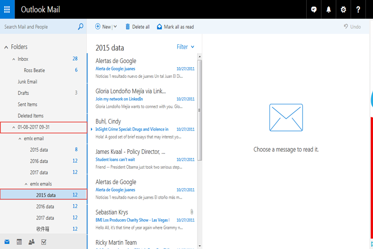Open InSight Crime Special email
The height and width of the screenshot is (249, 373).
(x=142, y=129)
